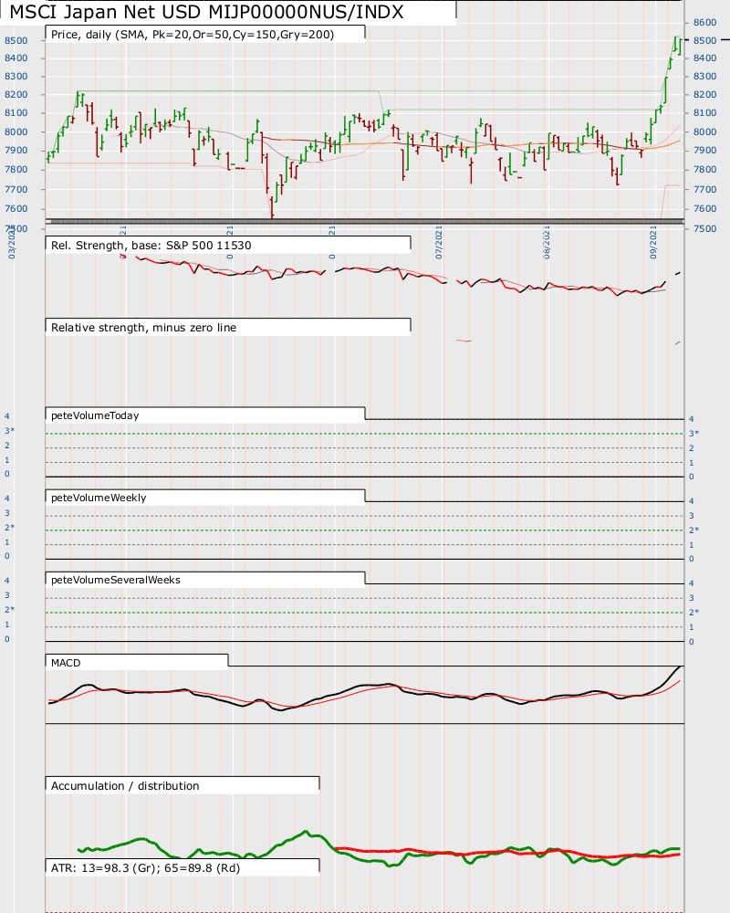Image resolution: width=730 pixels, height=913 pixels.
Task: Click the 07/2021 date axis label
Action: click(439, 242)
